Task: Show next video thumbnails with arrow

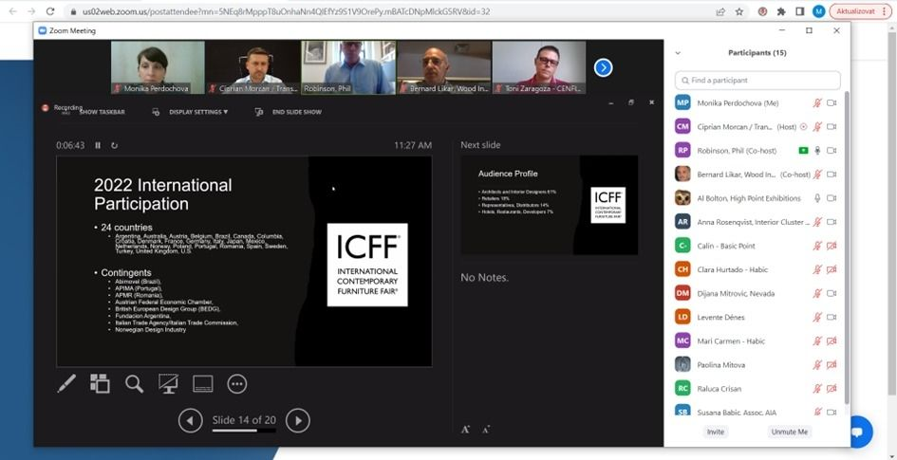Action: click(x=603, y=67)
